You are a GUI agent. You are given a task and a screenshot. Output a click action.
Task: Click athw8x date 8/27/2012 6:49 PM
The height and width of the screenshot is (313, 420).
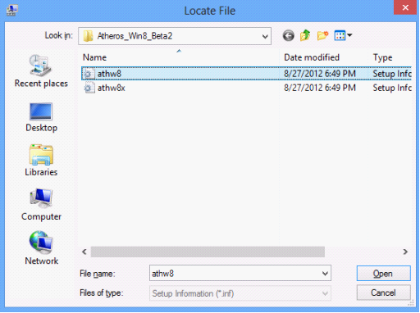coord(320,88)
